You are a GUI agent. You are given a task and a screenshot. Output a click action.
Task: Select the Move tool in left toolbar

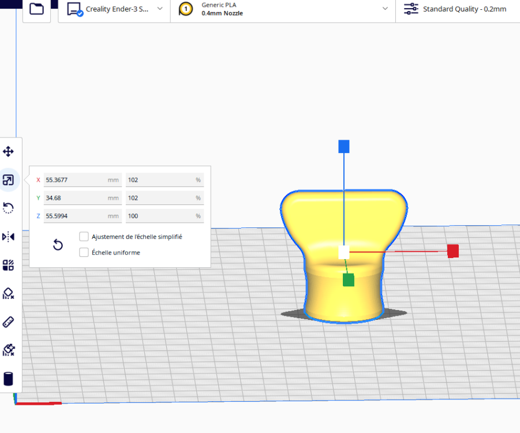point(8,152)
